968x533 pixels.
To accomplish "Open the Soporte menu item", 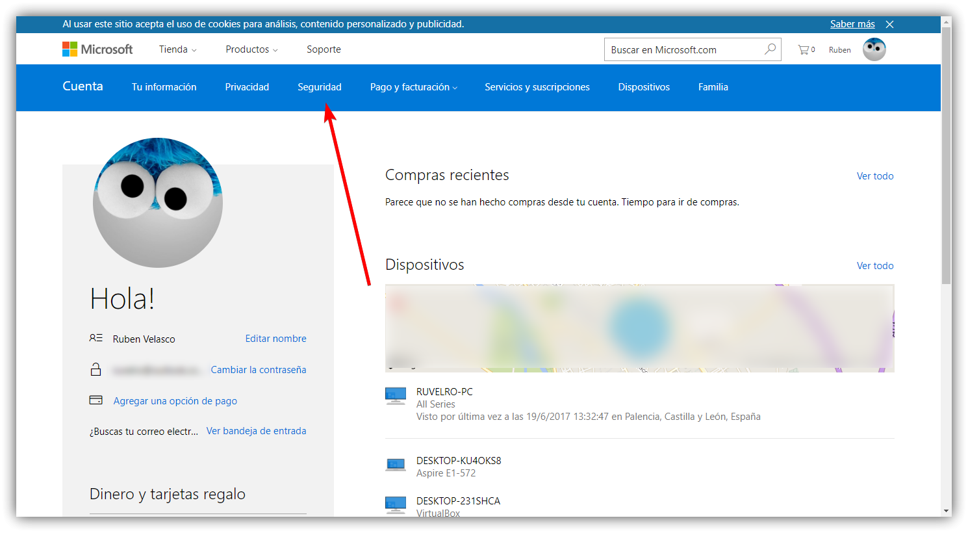I will 324,49.
